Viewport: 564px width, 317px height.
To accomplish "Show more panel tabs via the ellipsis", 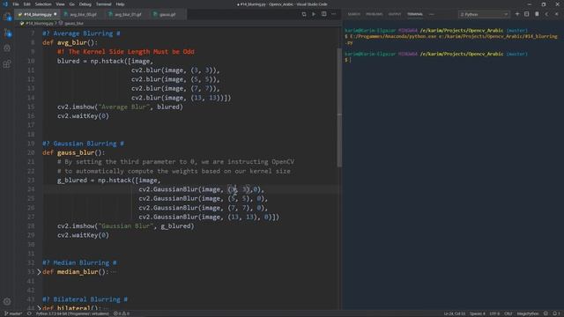I will (432, 14).
